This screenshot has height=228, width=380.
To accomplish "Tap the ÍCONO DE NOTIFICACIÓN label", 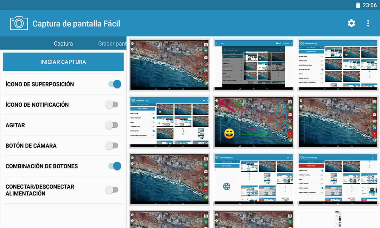I will [x=37, y=104].
